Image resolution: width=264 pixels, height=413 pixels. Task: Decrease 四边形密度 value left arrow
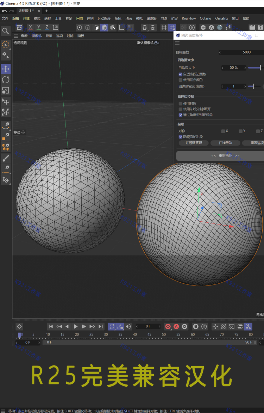[223, 86]
